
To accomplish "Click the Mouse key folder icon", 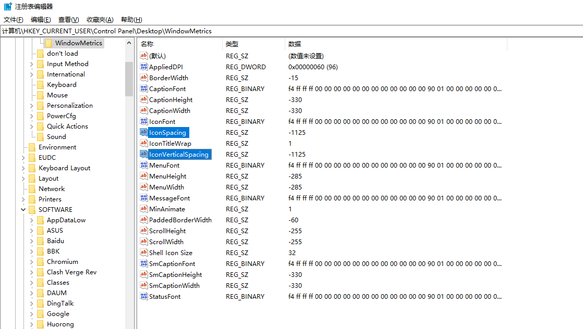I will (x=41, y=95).
